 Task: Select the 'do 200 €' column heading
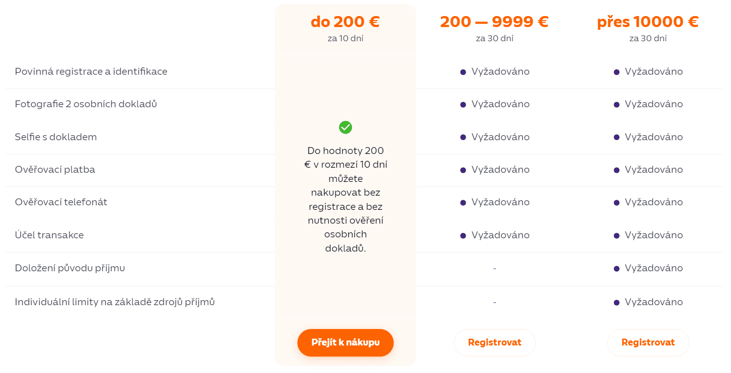345,22
